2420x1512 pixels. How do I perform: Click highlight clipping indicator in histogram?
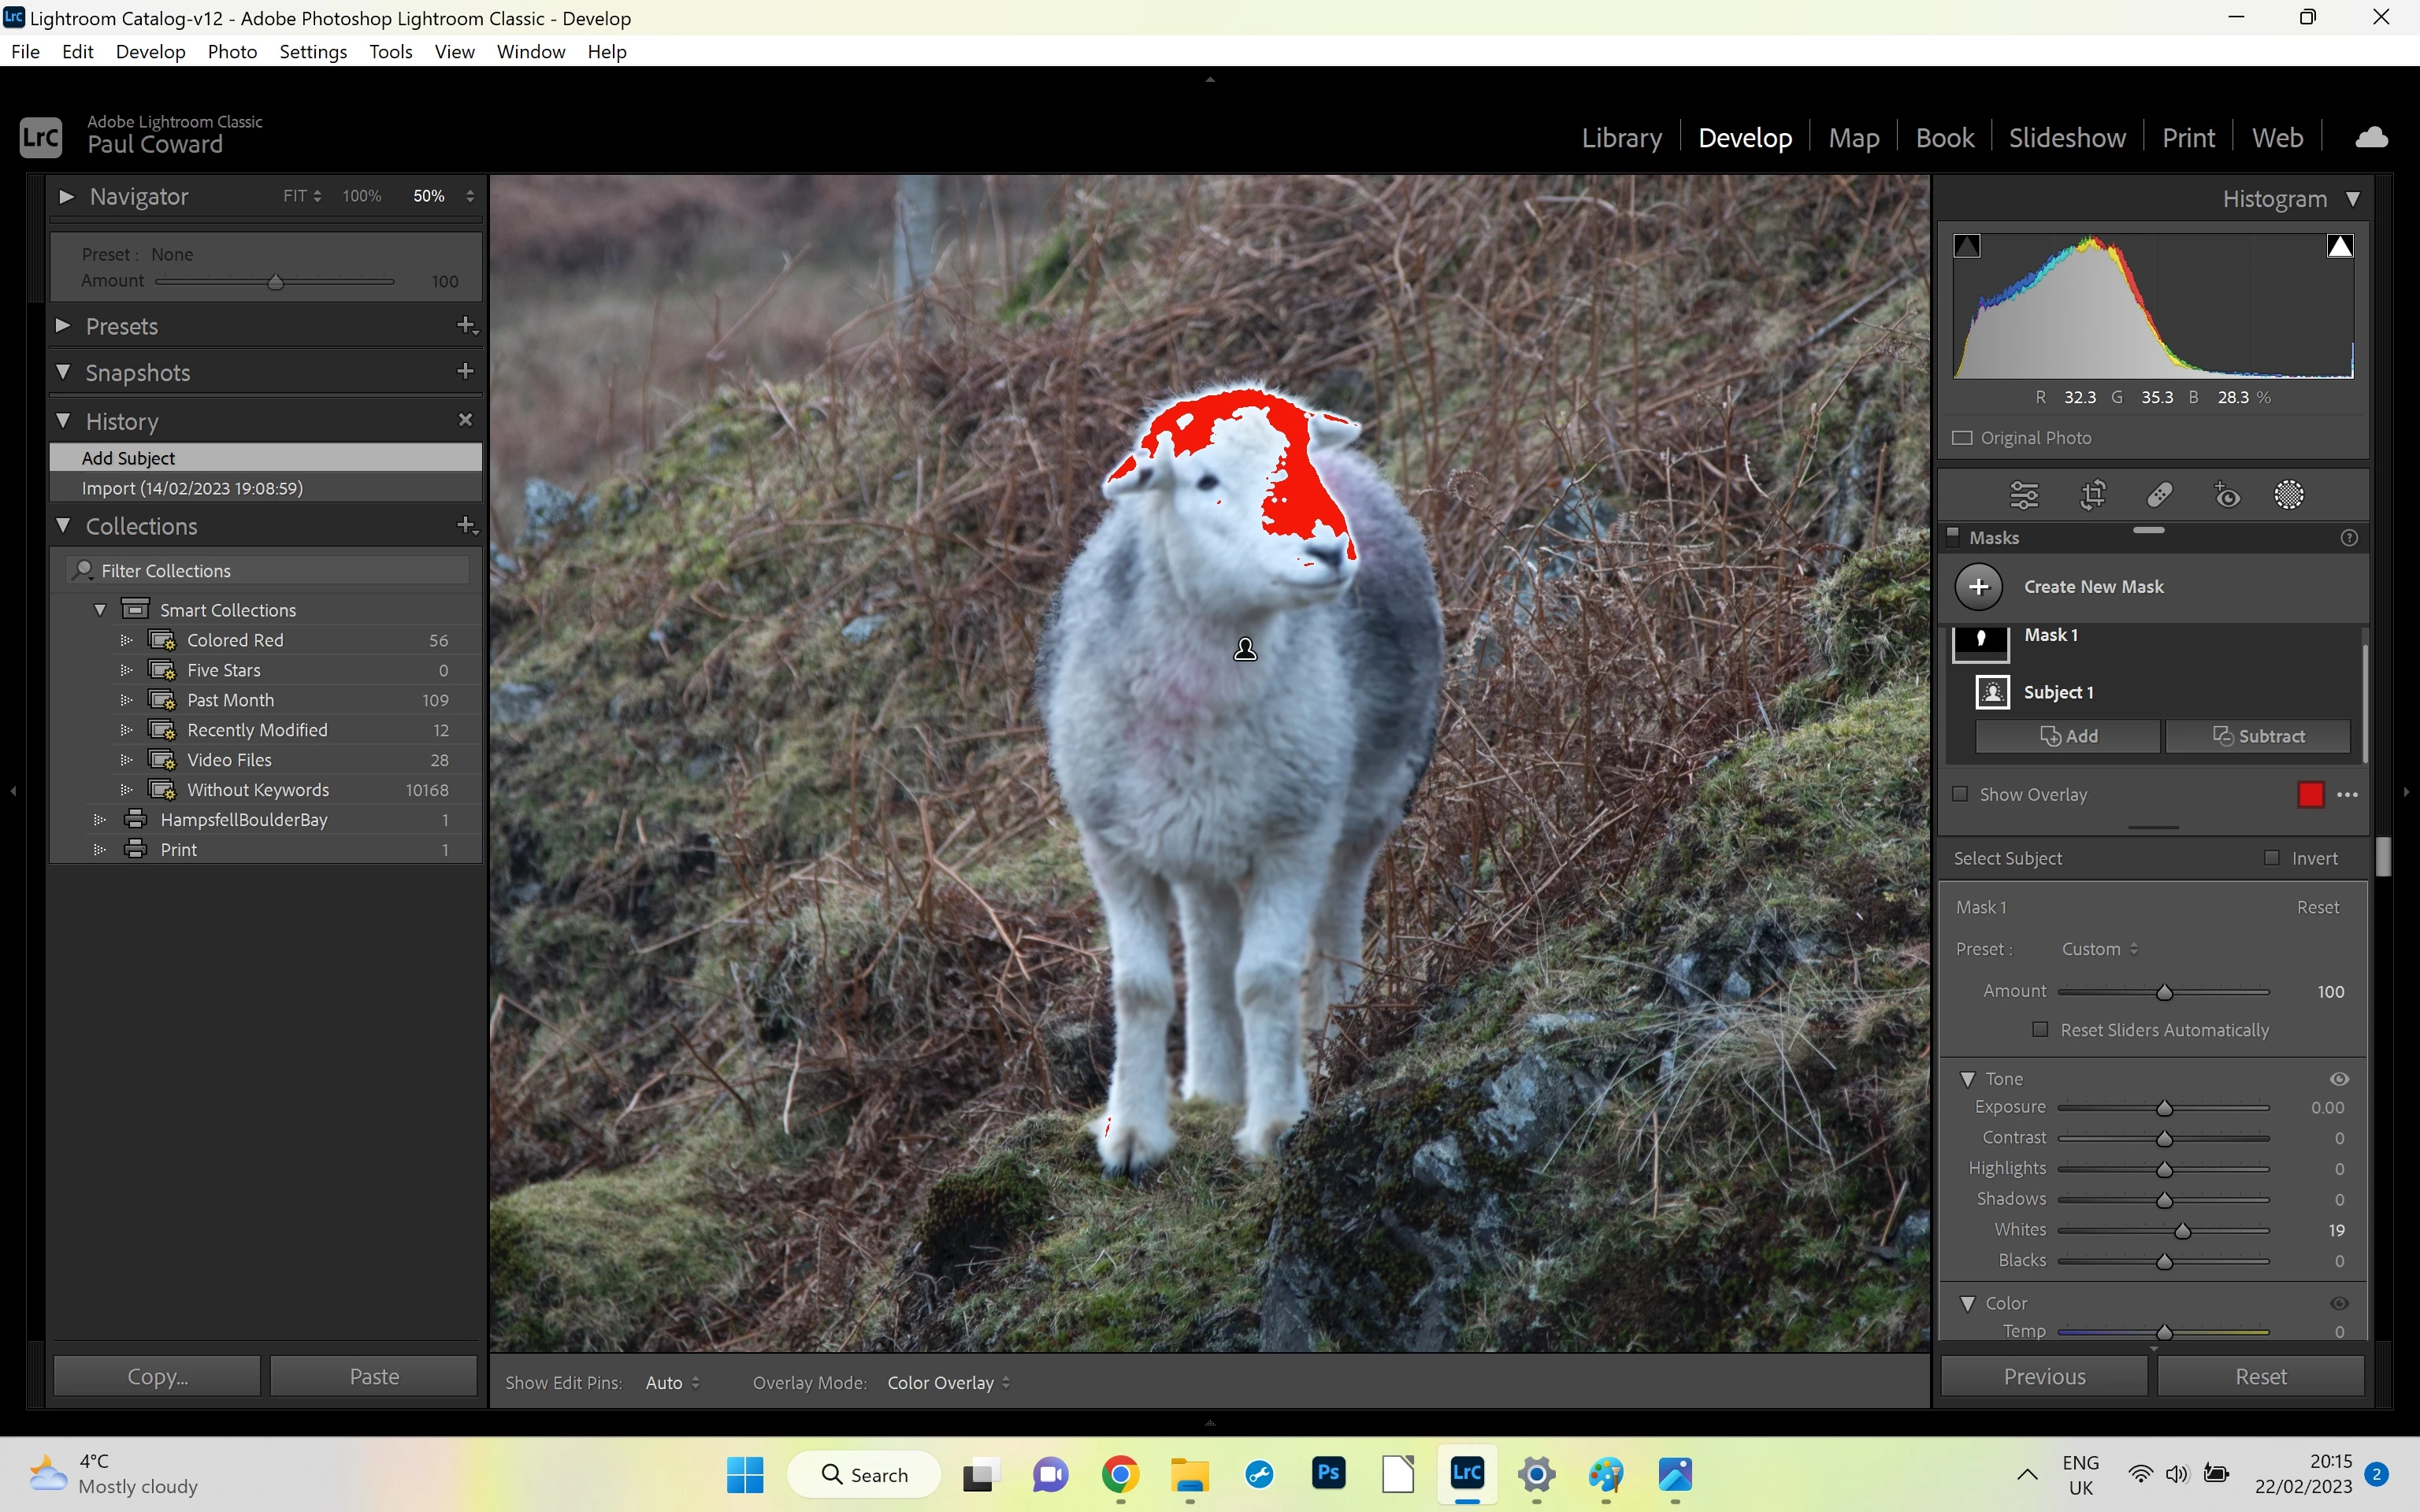(2339, 246)
